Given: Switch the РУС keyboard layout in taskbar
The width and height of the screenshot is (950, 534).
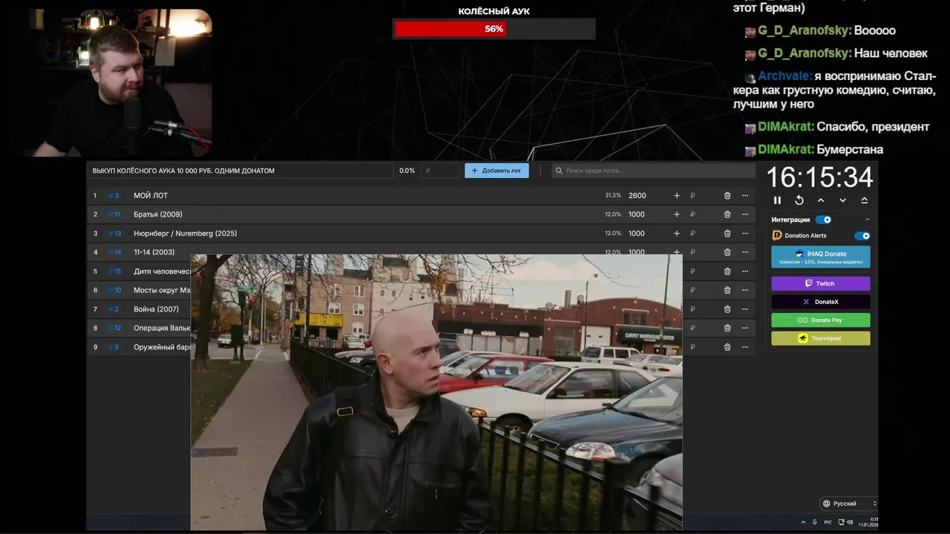Looking at the screenshot, I should pos(828,522).
